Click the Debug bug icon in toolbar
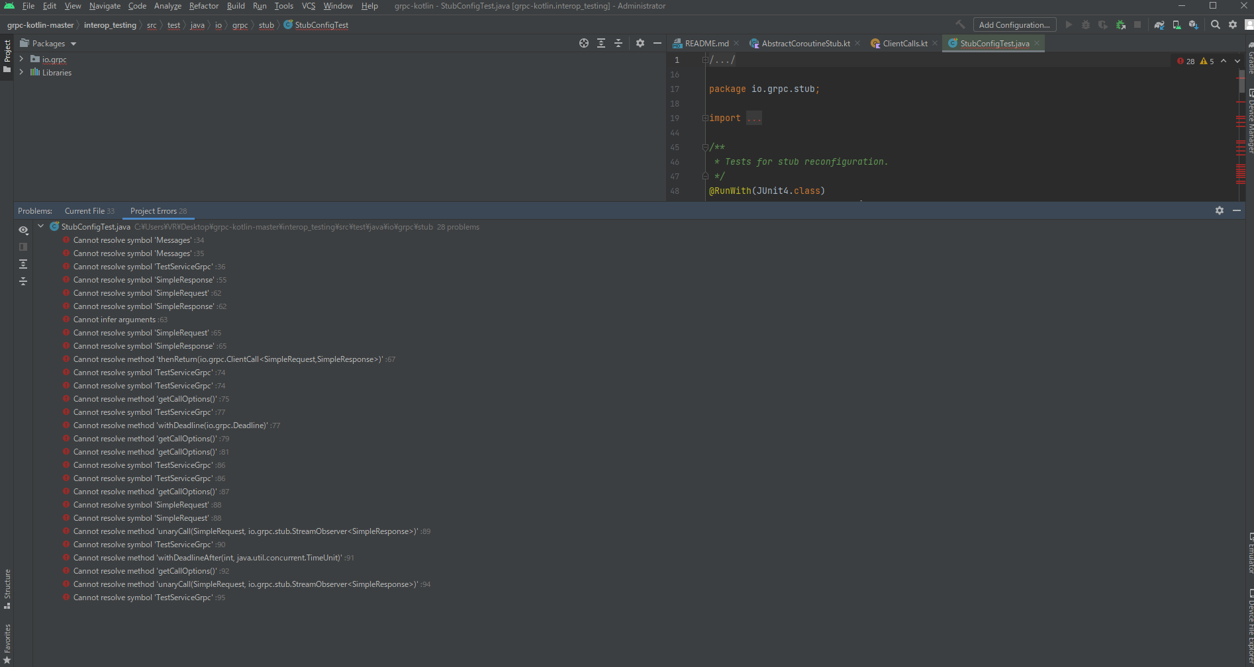1254x667 pixels. point(1086,24)
